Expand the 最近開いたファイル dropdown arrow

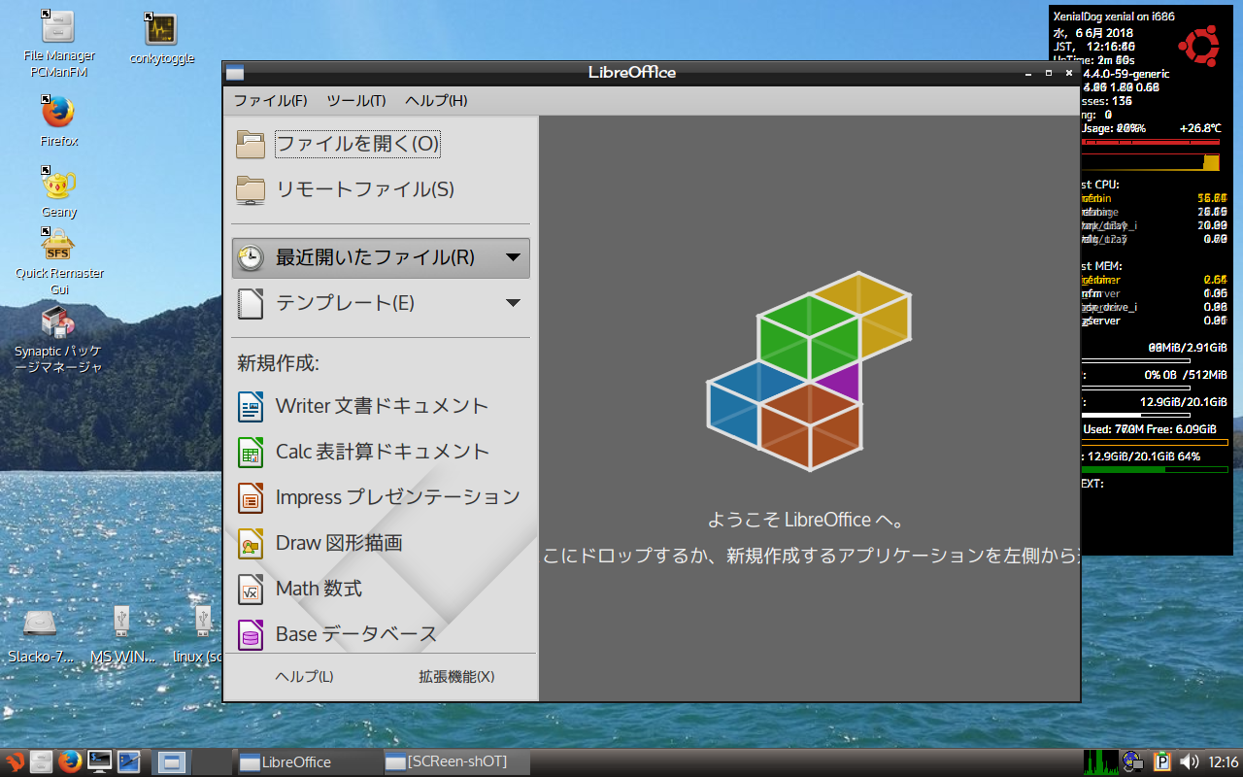[514, 258]
